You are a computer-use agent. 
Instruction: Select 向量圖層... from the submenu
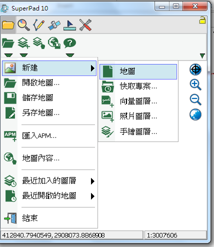138,101
